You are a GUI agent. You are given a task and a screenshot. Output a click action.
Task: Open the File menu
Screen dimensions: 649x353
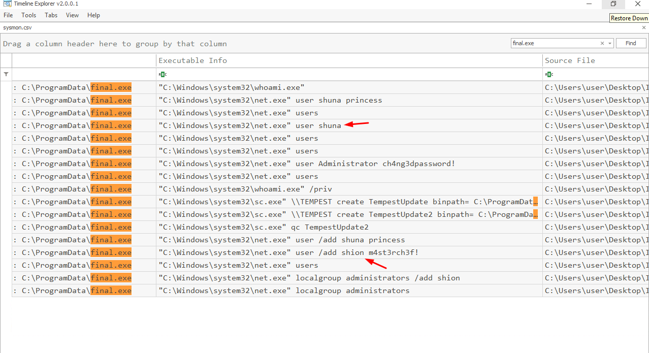click(8, 15)
